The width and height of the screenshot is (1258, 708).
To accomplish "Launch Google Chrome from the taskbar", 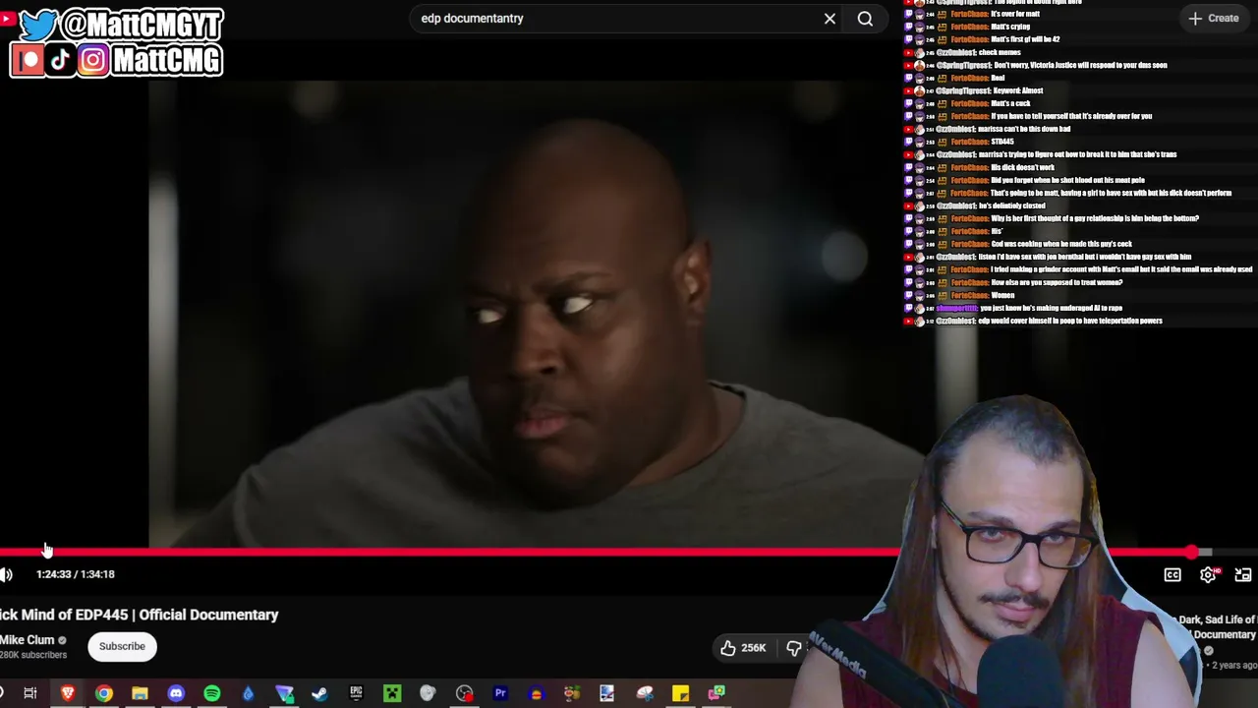I will pyautogui.click(x=103, y=693).
